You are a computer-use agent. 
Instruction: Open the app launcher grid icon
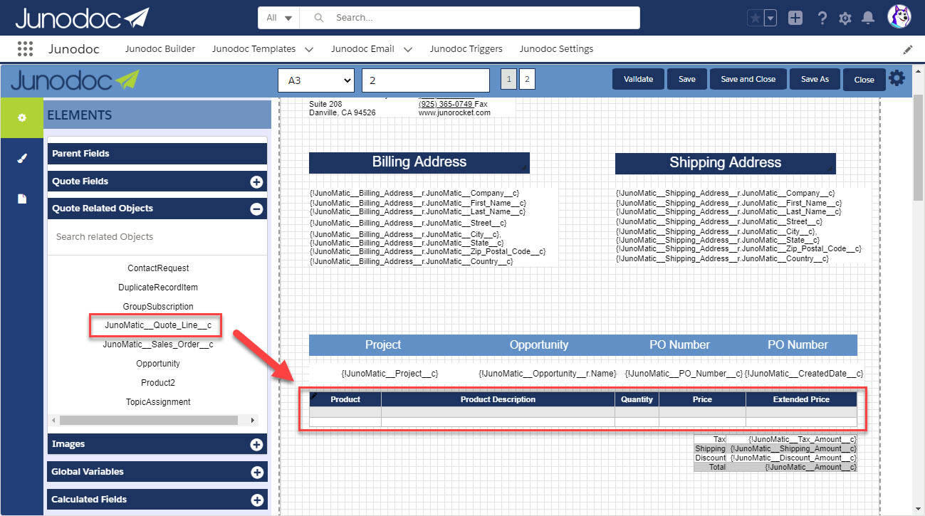25,49
